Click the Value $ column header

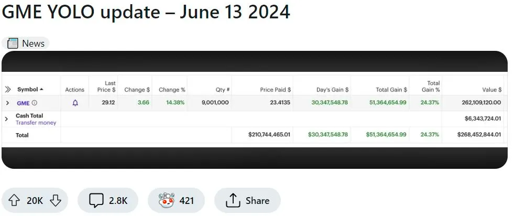pos(491,90)
